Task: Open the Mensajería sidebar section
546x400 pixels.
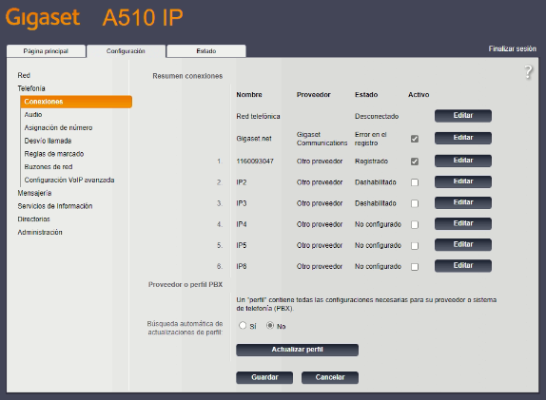Action: (34, 193)
